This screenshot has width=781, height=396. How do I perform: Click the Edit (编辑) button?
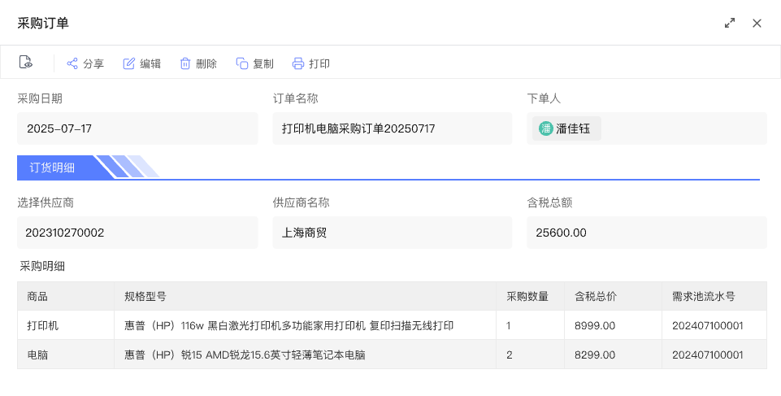pyautogui.click(x=142, y=63)
